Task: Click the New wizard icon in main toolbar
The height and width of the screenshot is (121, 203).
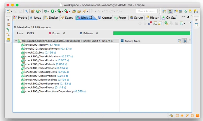Action: (8, 11)
